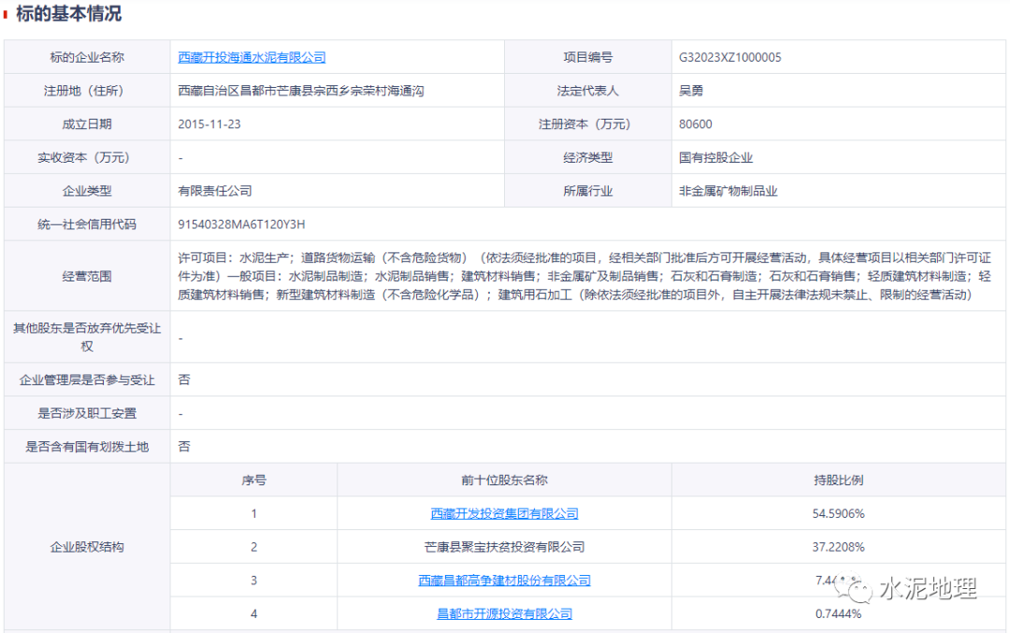This screenshot has width=1010, height=633.
Task: Select project number G32023XZ1000005
Action: click(729, 57)
